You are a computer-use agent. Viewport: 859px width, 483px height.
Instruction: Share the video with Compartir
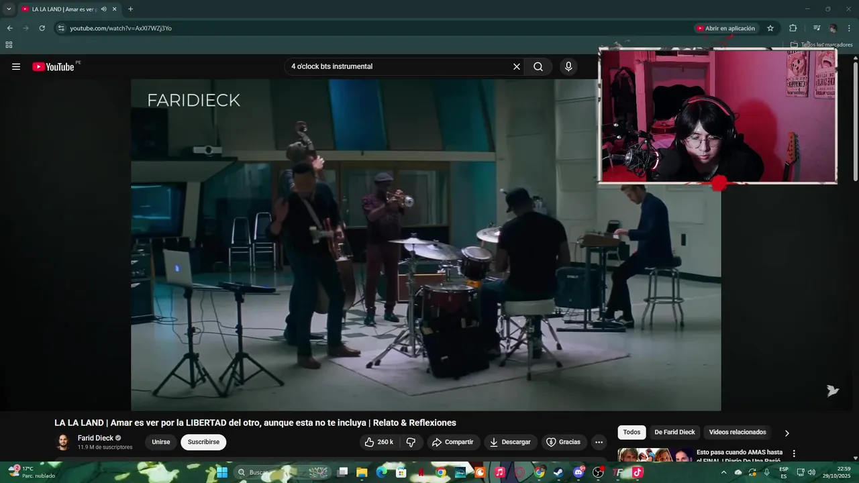[x=453, y=442]
